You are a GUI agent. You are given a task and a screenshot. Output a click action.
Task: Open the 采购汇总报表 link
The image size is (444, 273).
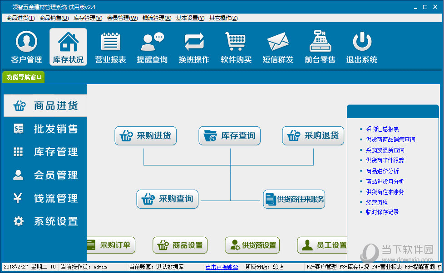(x=382, y=129)
